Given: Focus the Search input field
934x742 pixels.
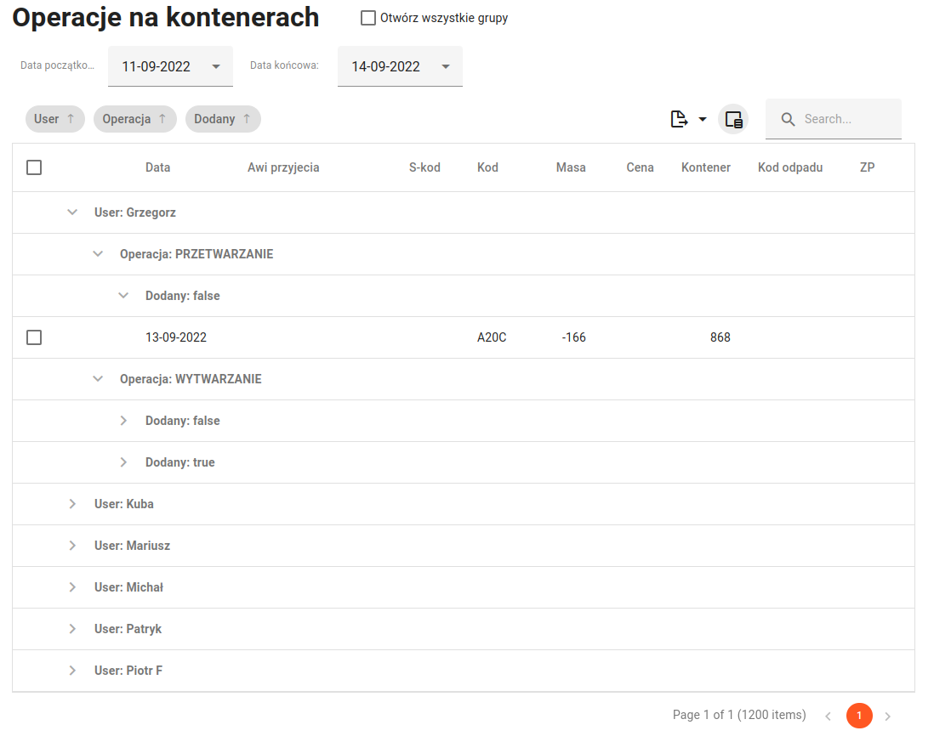Looking at the screenshot, I should point(846,119).
